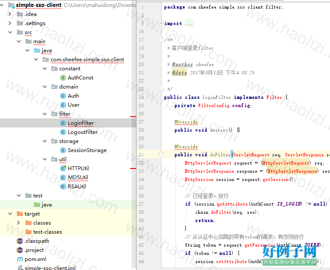Collapse the util package arrow
330x270 pixels.
coord(44,159)
